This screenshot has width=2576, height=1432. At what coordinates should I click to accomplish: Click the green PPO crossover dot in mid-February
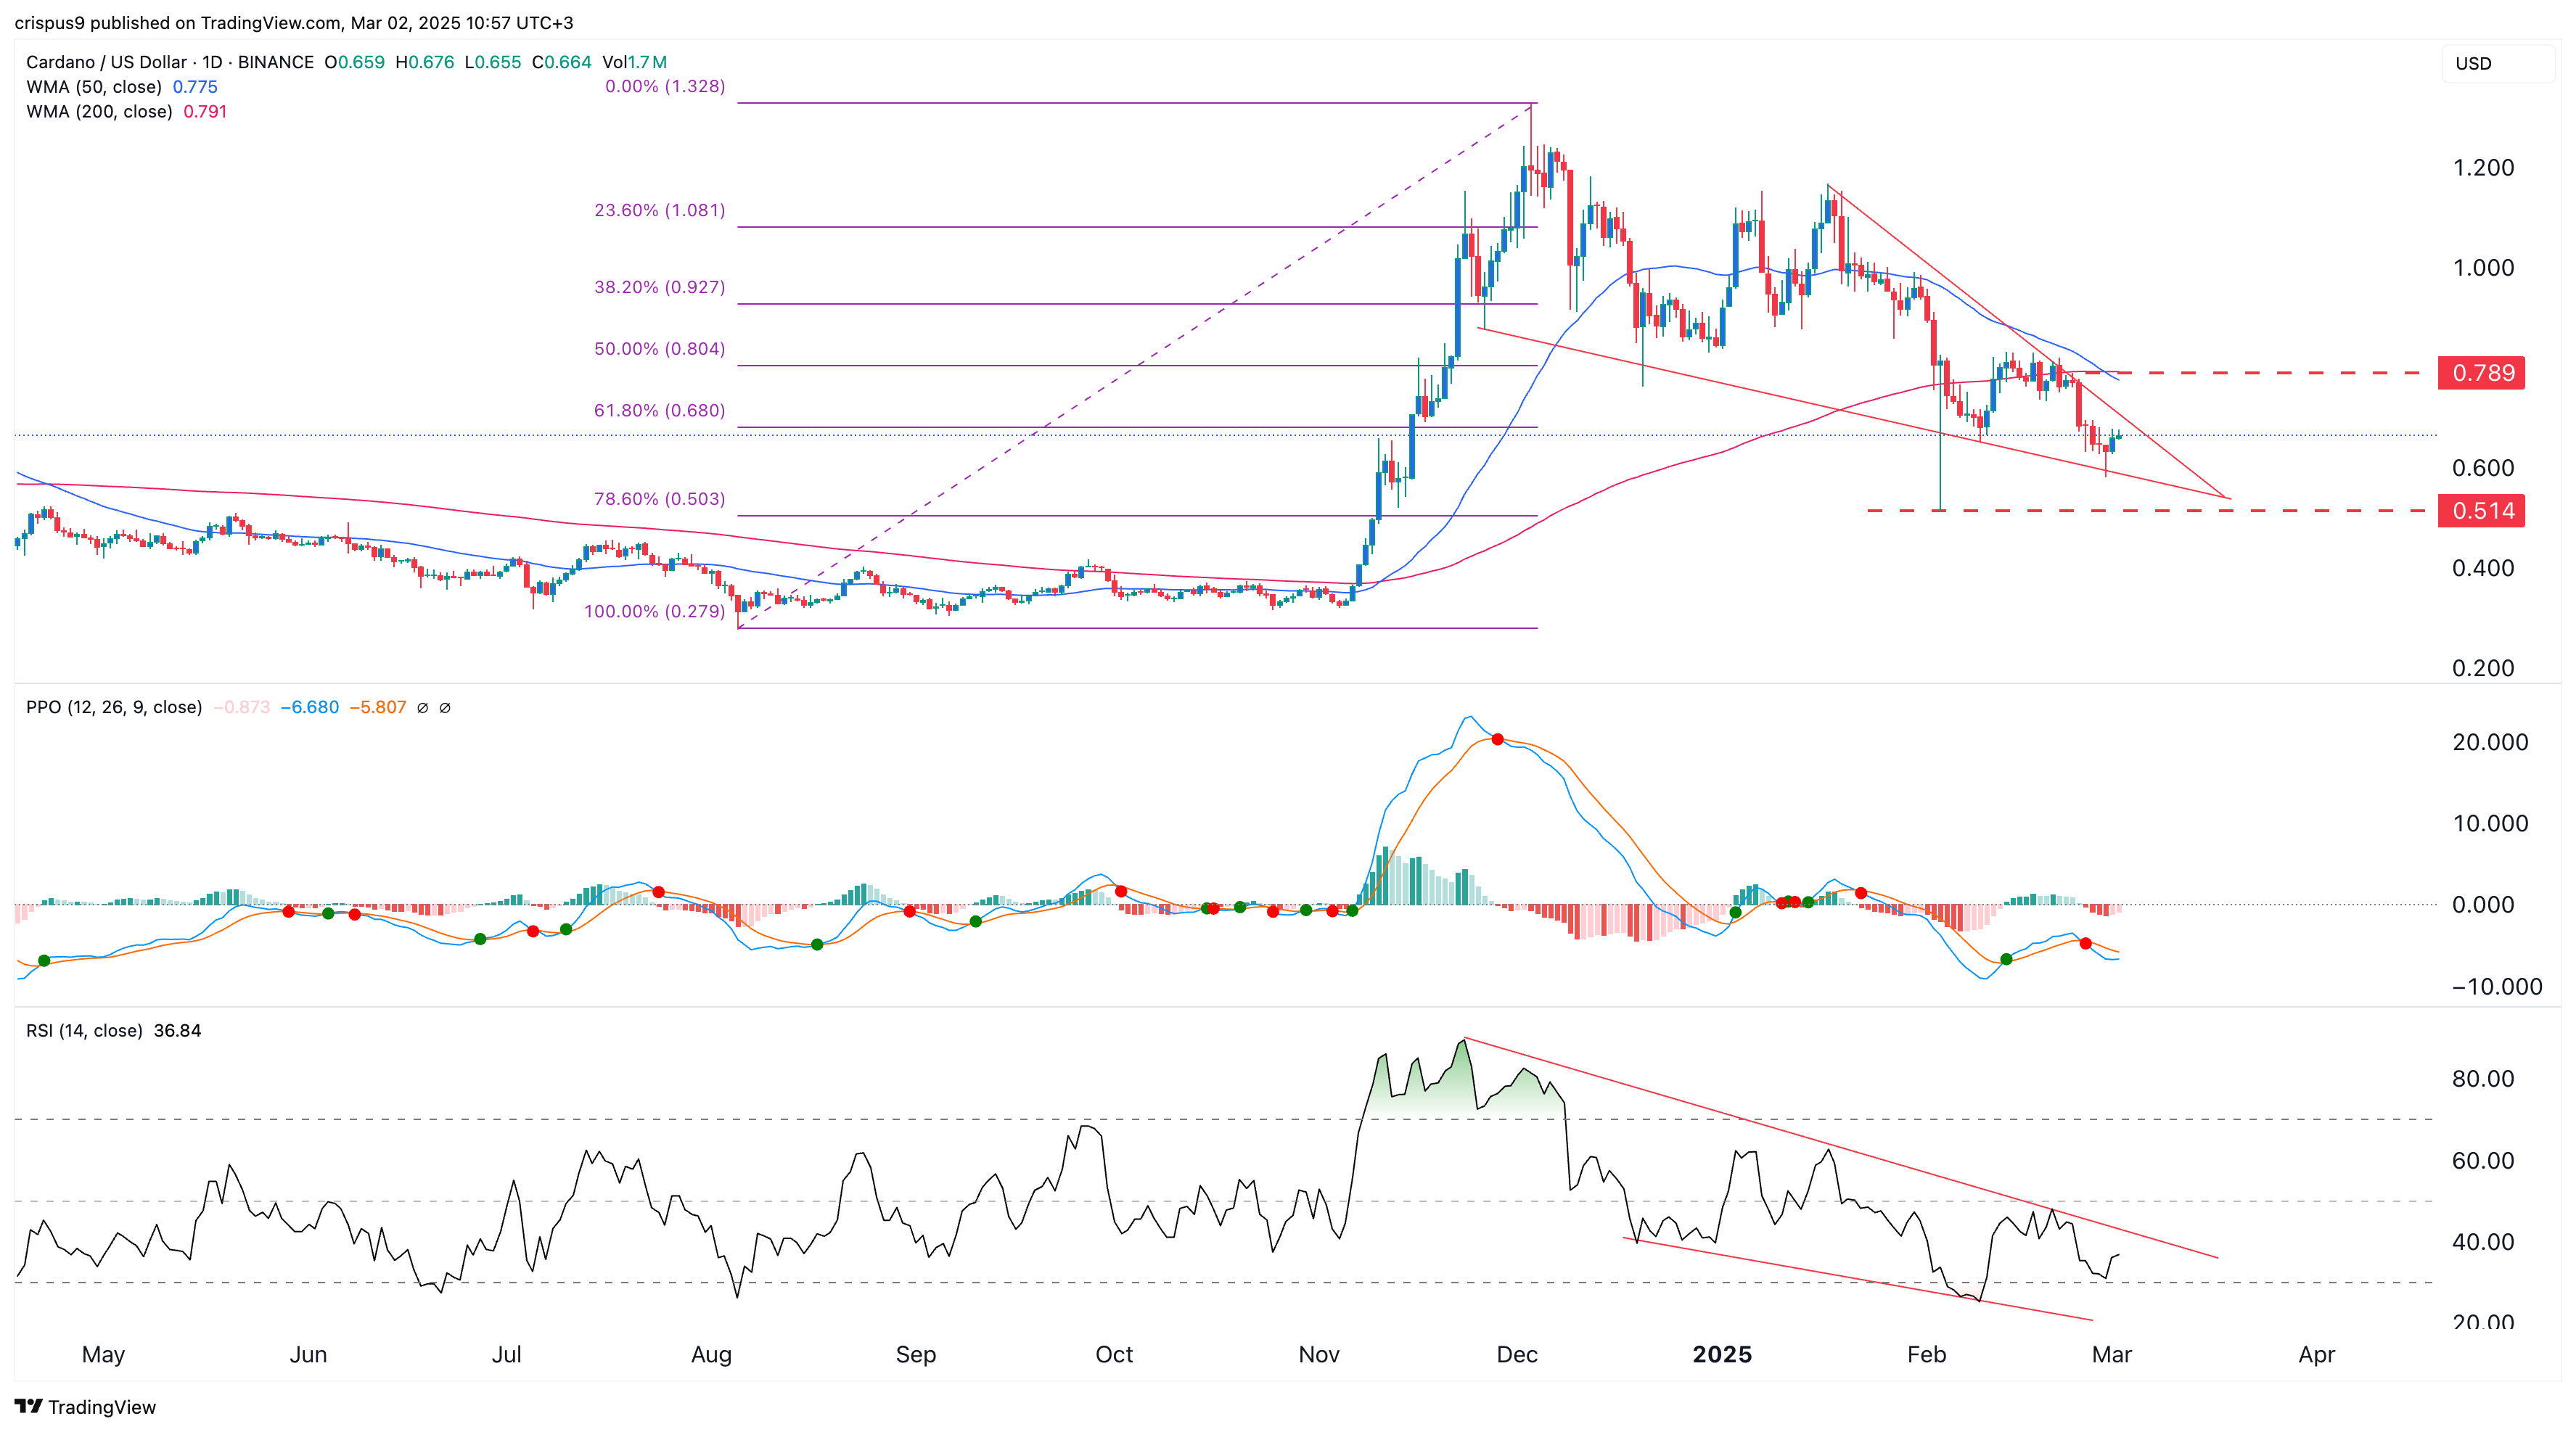click(x=2006, y=959)
